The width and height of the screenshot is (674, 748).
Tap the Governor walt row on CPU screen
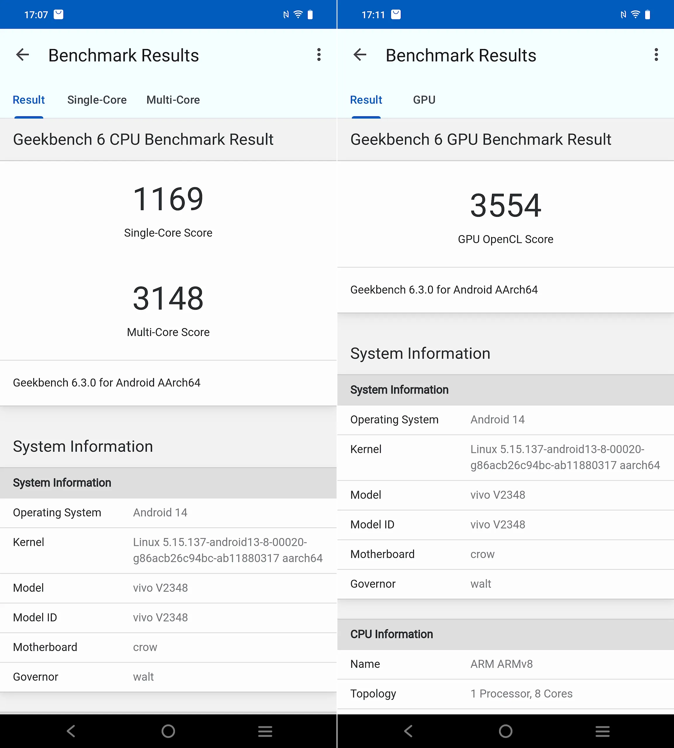tap(168, 676)
